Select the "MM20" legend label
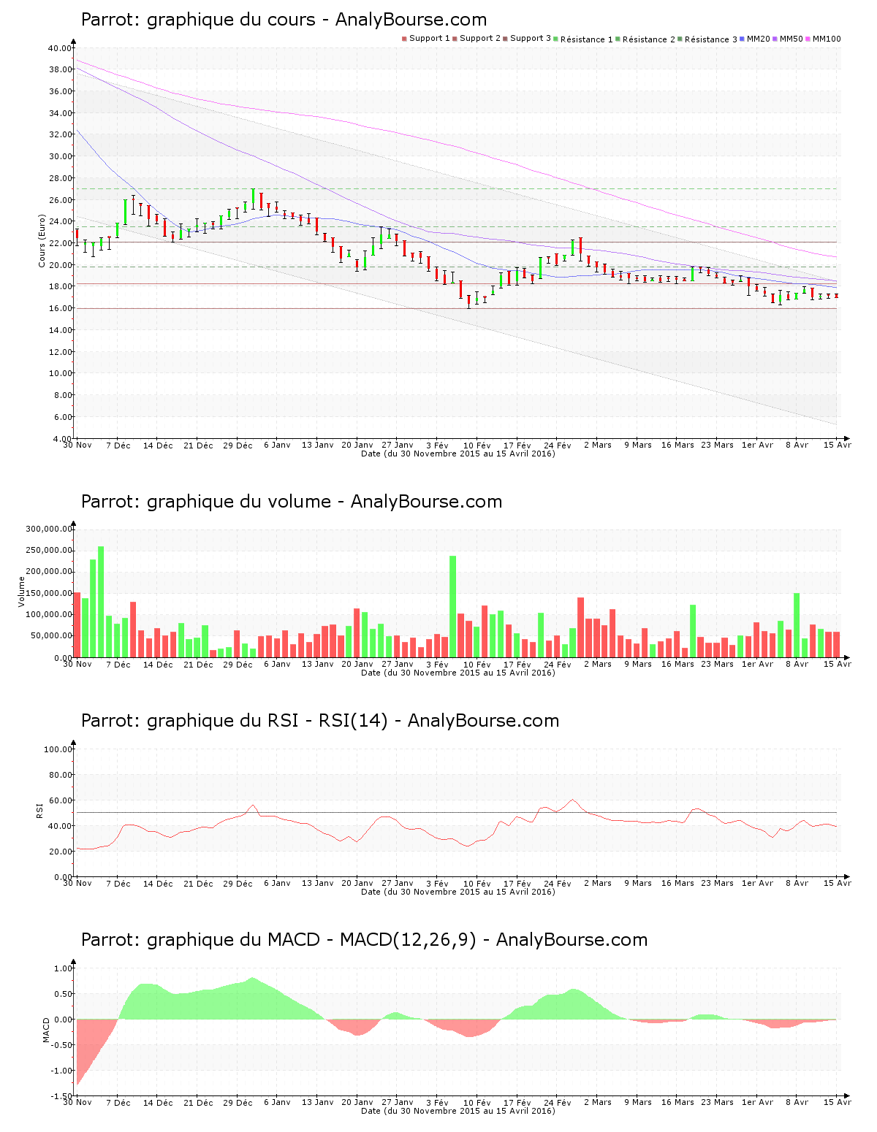The image size is (877, 1132). [x=759, y=39]
